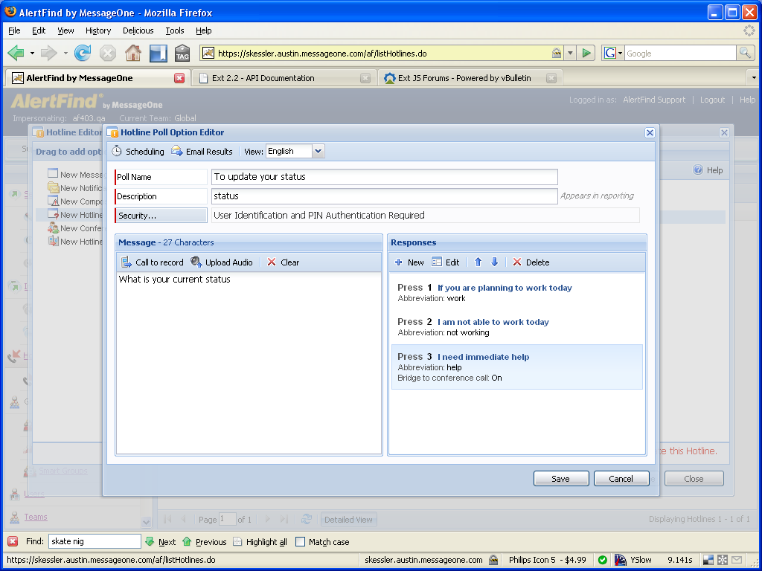Viewport: 762px width, 571px height.
Task: Reload the page with the refresh icon
Action: (83, 53)
